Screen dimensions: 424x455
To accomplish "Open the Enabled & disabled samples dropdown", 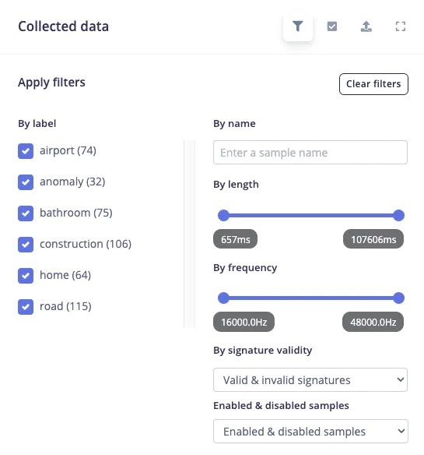I will tap(310, 431).
